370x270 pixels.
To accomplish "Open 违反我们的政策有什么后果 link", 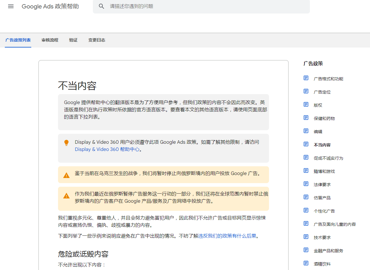I will (227, 236).
